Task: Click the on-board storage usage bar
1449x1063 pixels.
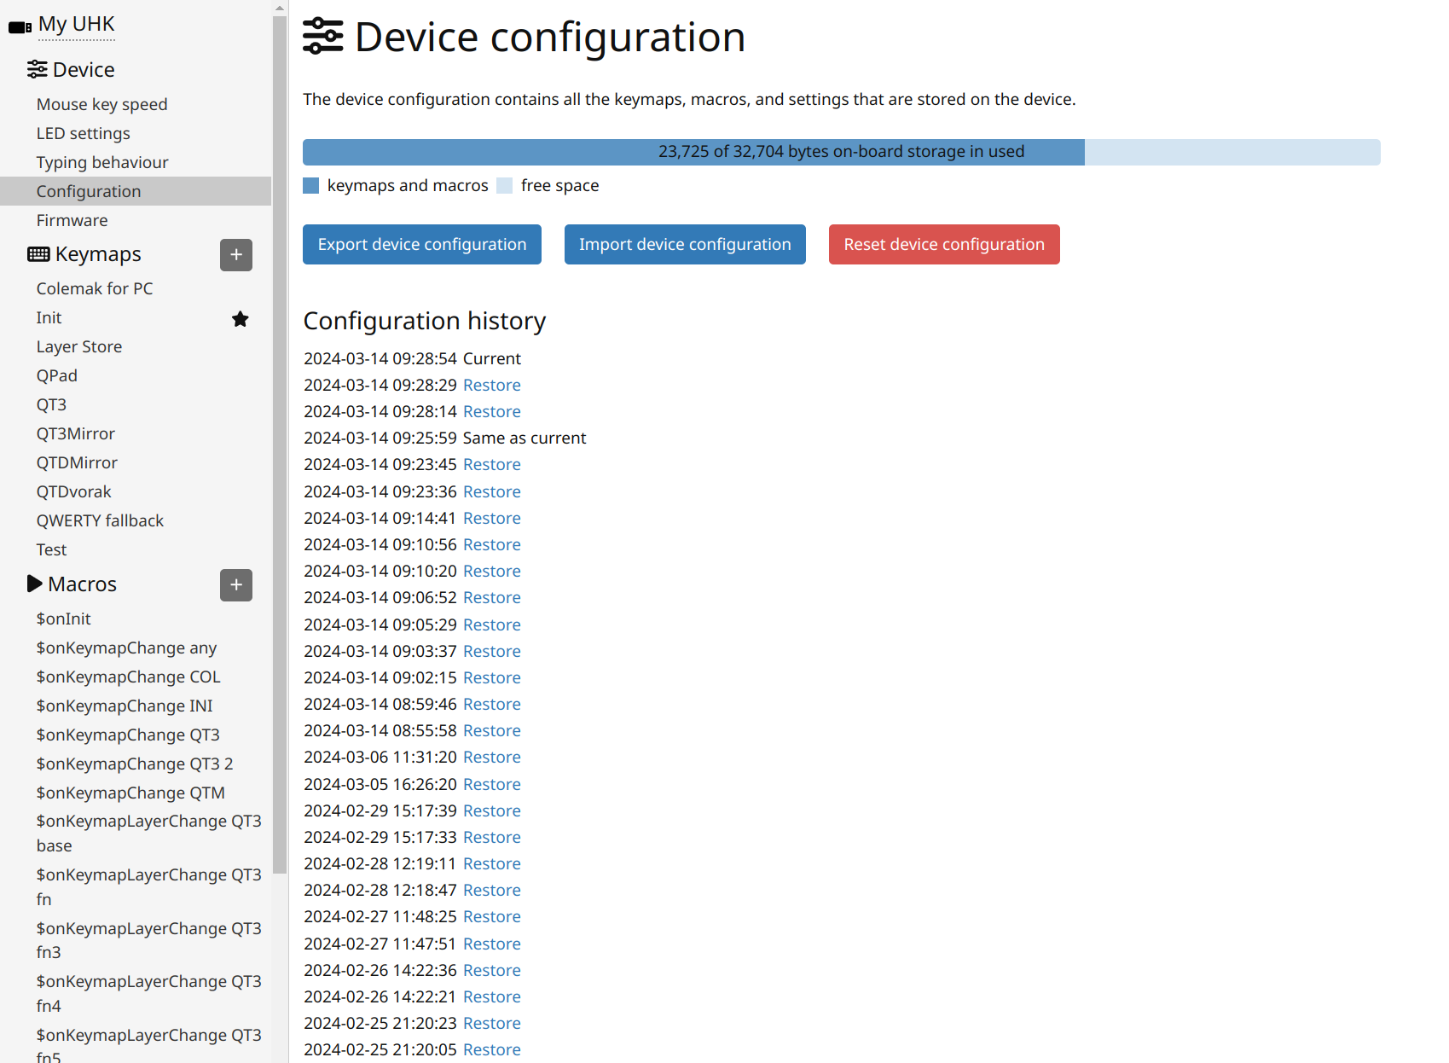Action: point(841,152)
